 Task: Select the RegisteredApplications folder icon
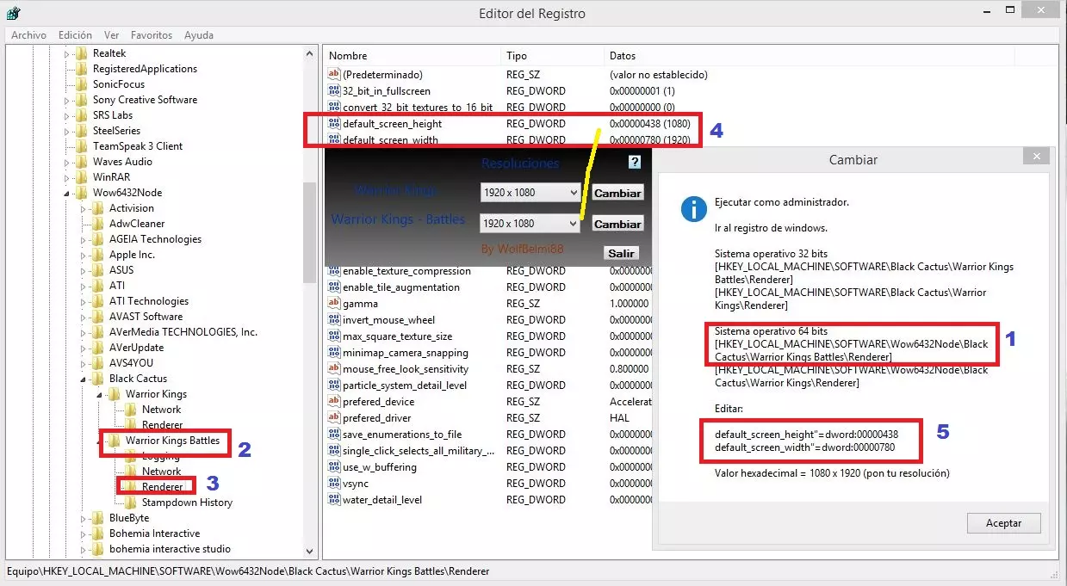point(82,69)
